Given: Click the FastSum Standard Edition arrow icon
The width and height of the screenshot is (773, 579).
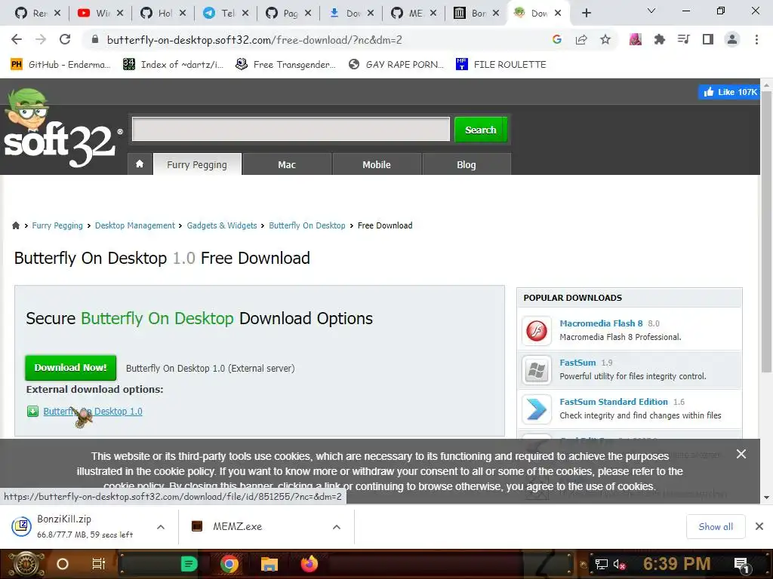Looking at the screenshot, I should click(537, 409).
